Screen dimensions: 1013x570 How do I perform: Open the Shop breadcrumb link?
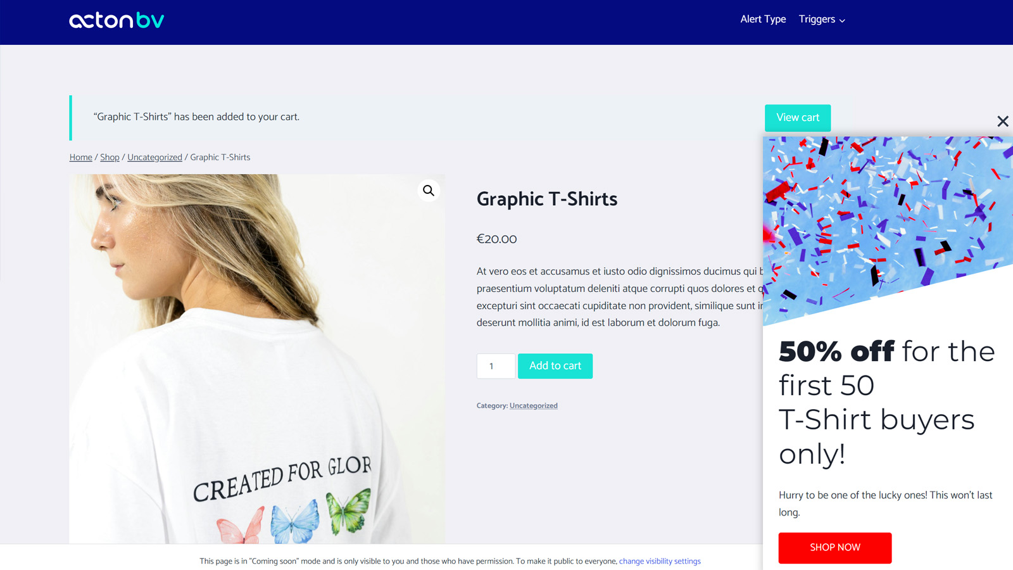110,157
